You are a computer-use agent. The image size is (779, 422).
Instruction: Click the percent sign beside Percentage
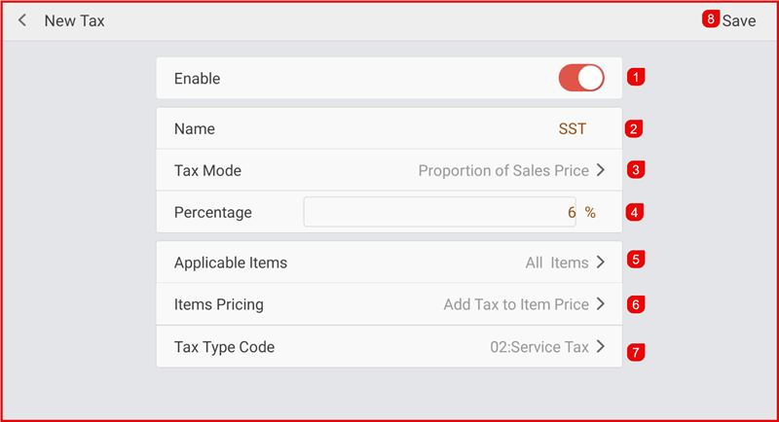click(x=590, y=212)
